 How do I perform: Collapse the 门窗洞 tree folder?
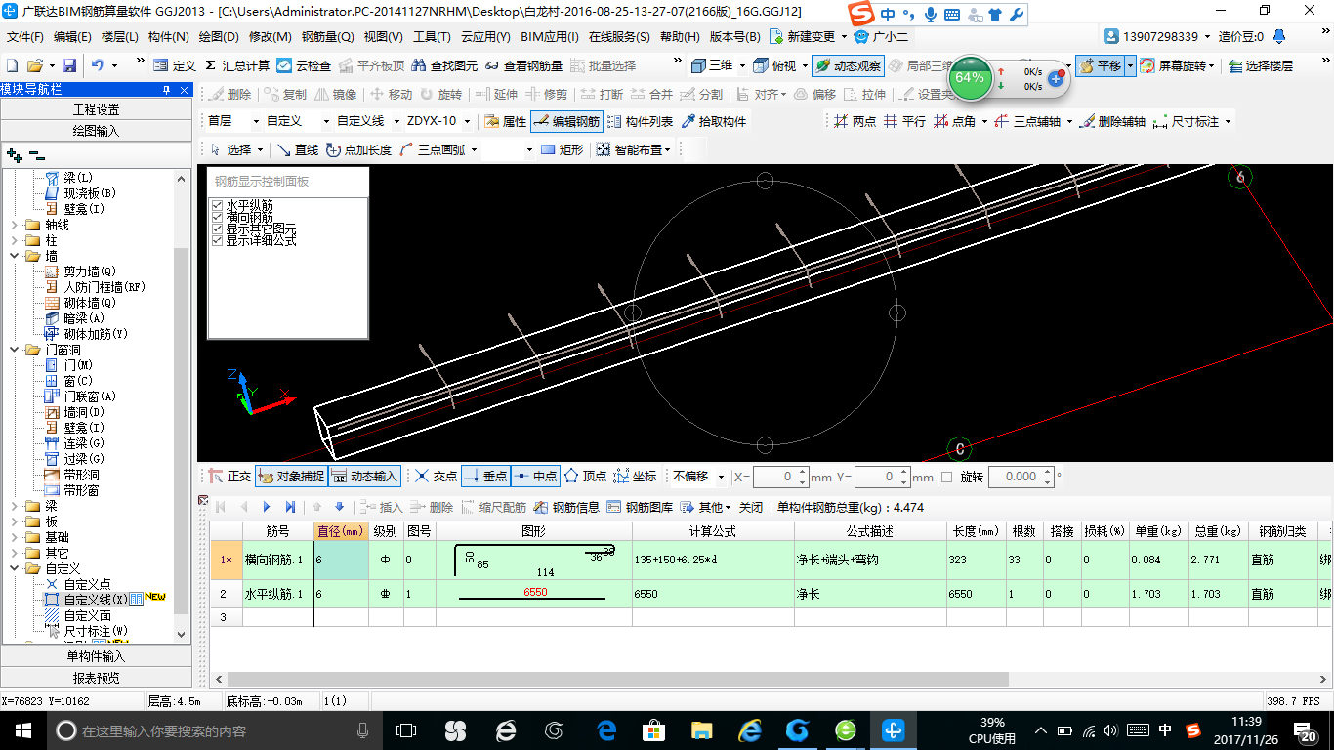[14, 350]
